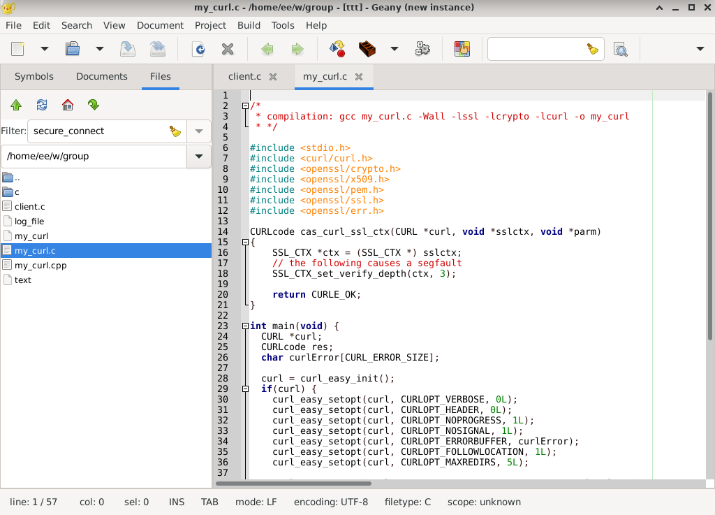Clear the secure_connect filter text
This screenshot has height=515, width=715.
[x=175, y=131]
